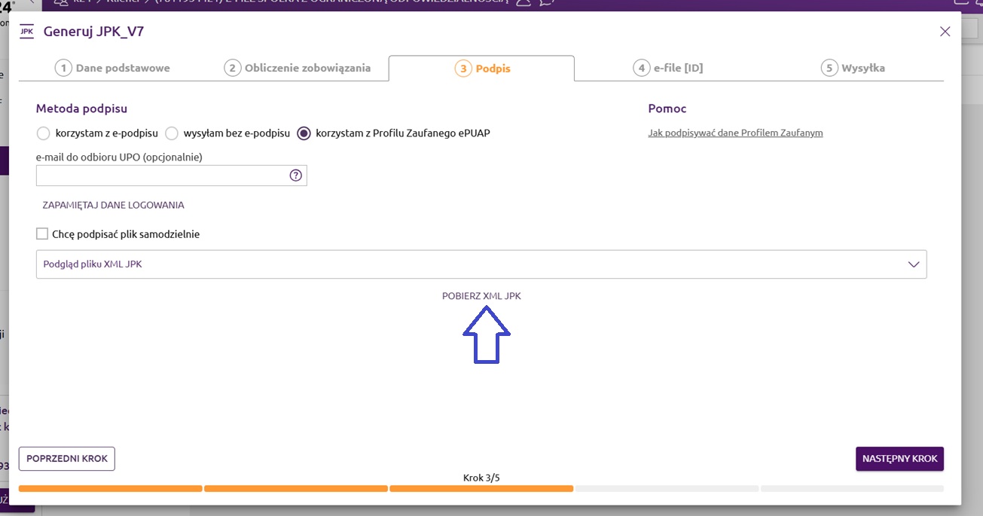This screenshot has width=983, height=516.
Task: Click the help question mark in e-mail field
Action: pos(295,176)
